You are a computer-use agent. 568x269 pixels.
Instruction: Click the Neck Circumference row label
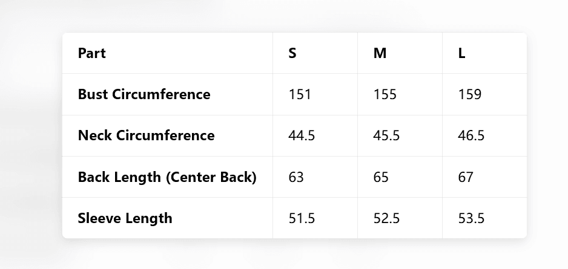click(146, 135)
